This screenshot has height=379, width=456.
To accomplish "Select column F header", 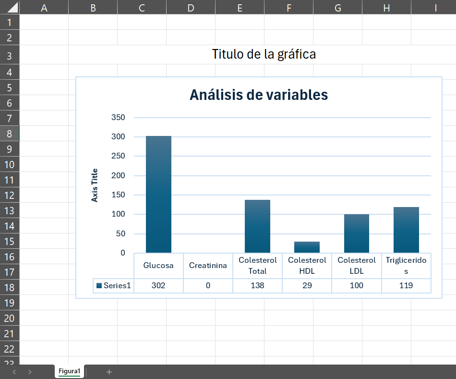I will tap(288, 7).
